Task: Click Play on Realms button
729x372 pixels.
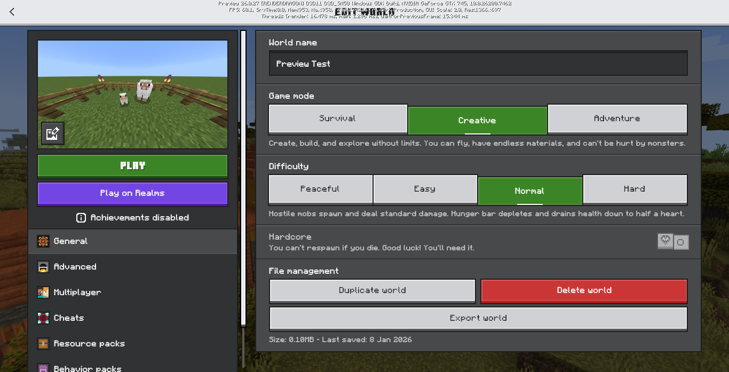Action: 132,193
